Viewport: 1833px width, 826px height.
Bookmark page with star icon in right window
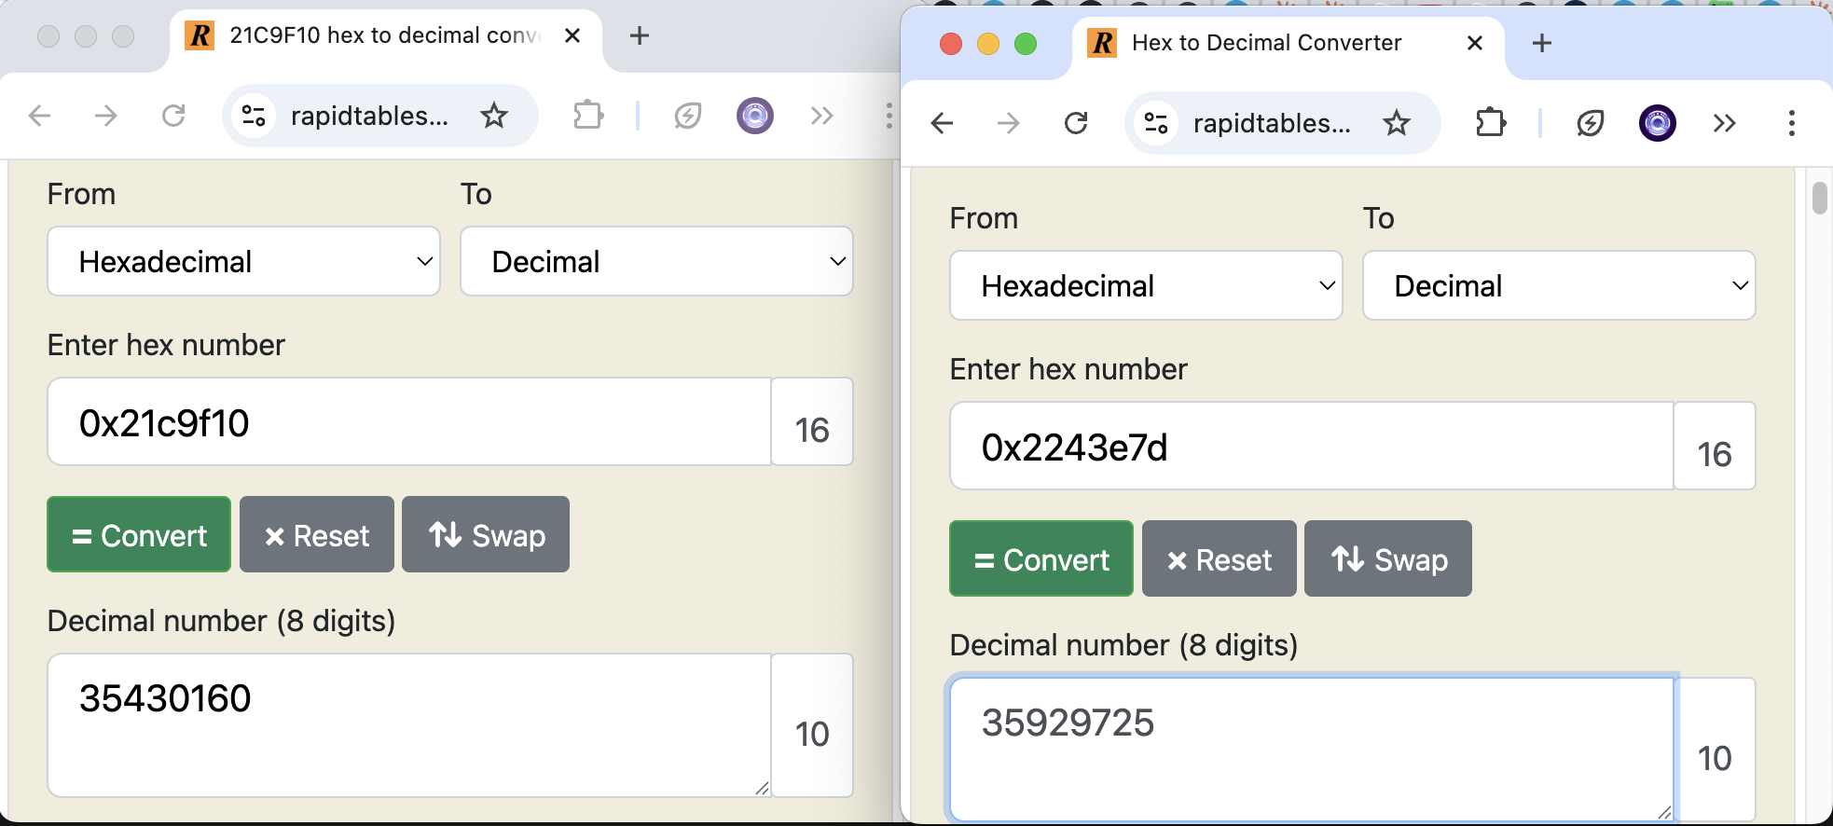pos(1396,123)
